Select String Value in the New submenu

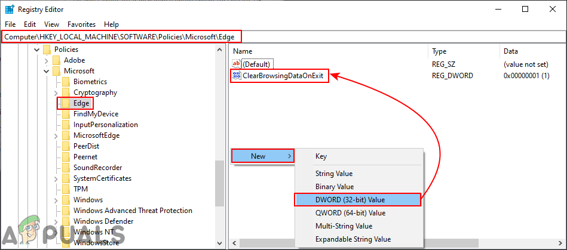(x=334, y=174)
